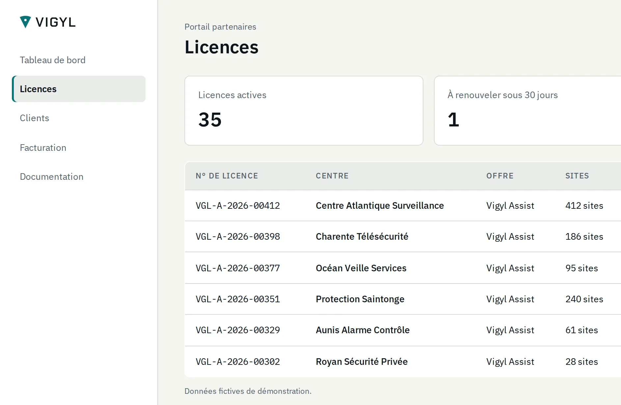Click the Portail partenaires breadcrumb text
The width and height of the screenshot is (621, 405).
tap(220, 27)
